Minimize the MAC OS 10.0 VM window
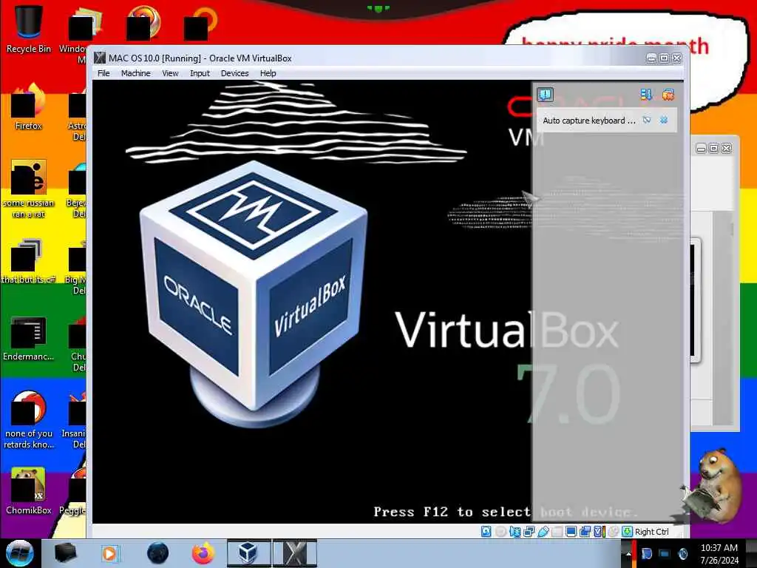Viewport: 757px width, 568px height. coord(651,58)
